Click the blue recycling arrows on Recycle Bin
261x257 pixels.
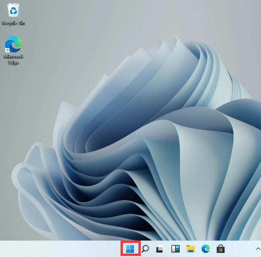pos(13,11)
